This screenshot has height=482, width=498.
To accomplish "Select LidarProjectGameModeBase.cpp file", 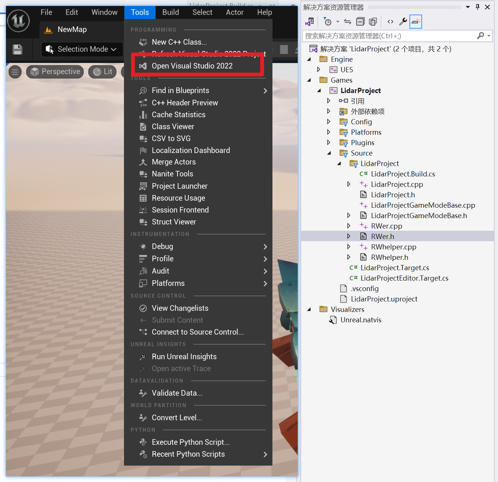I will click(x=423, y=205).
